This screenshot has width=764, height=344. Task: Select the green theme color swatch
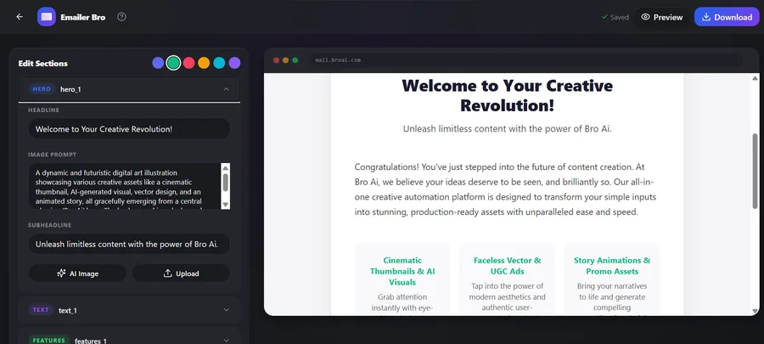tap(173, 63)
